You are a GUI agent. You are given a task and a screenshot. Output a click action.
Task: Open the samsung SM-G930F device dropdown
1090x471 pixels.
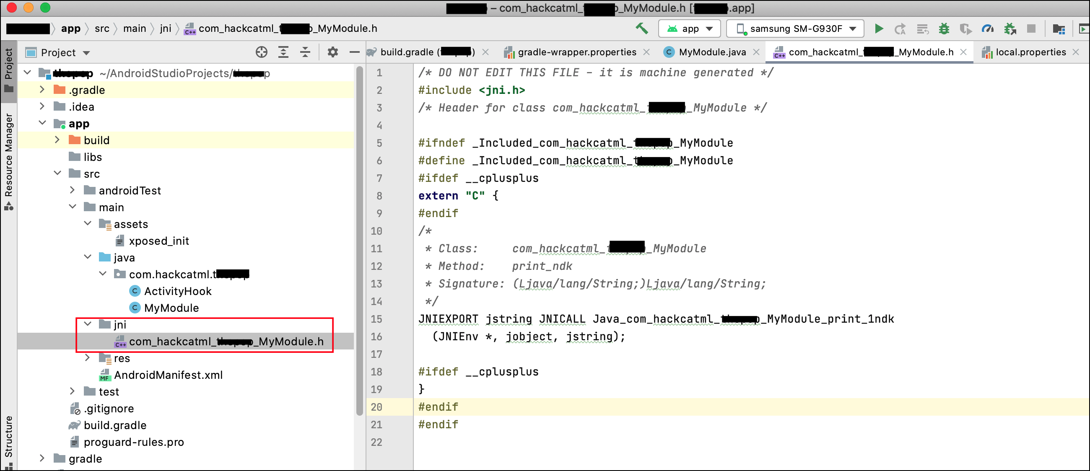pyautogui.click(x=796, y=29)
